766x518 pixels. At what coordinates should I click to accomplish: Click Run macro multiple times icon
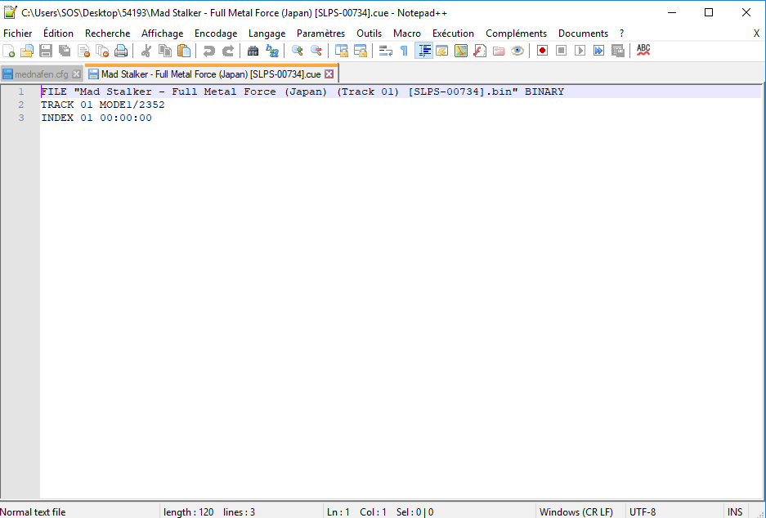(598, 51)
